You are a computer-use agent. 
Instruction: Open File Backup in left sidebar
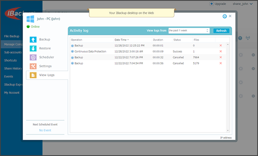[12, 36]
